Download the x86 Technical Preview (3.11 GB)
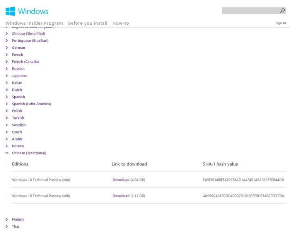The width and height of the screenshot is (290, 232). [x=121, y=196]
